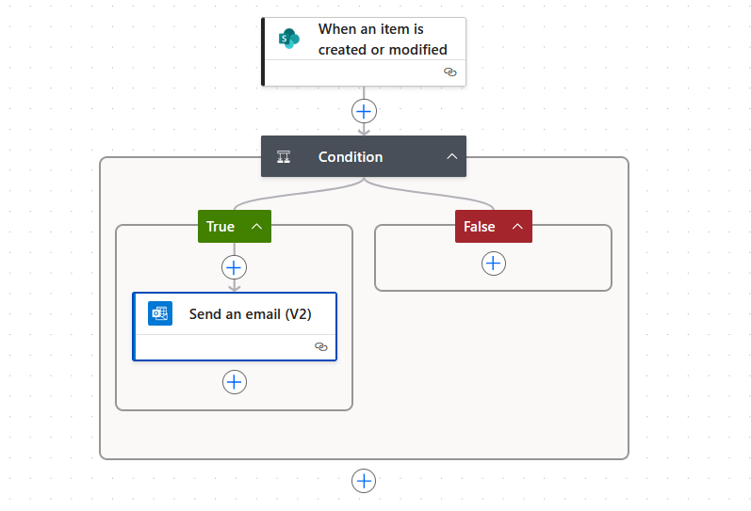
Task: Select the False branch label
Action: [480, 226]
